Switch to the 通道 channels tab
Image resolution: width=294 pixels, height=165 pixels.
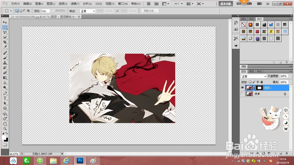click(251, 71)
